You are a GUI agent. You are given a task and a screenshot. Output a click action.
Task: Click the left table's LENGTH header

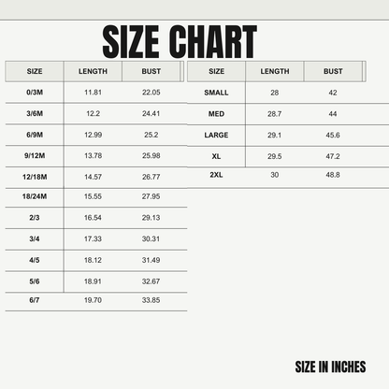pos(93,71)
